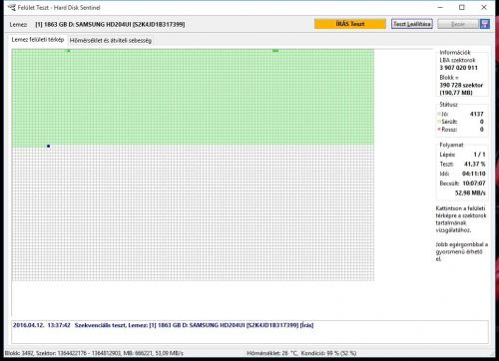Click the Jobb egérgombbal hint text
Image resolution: width=499 pixels, height=361 pixels.
pyautogui.click(x=461, y=251)
